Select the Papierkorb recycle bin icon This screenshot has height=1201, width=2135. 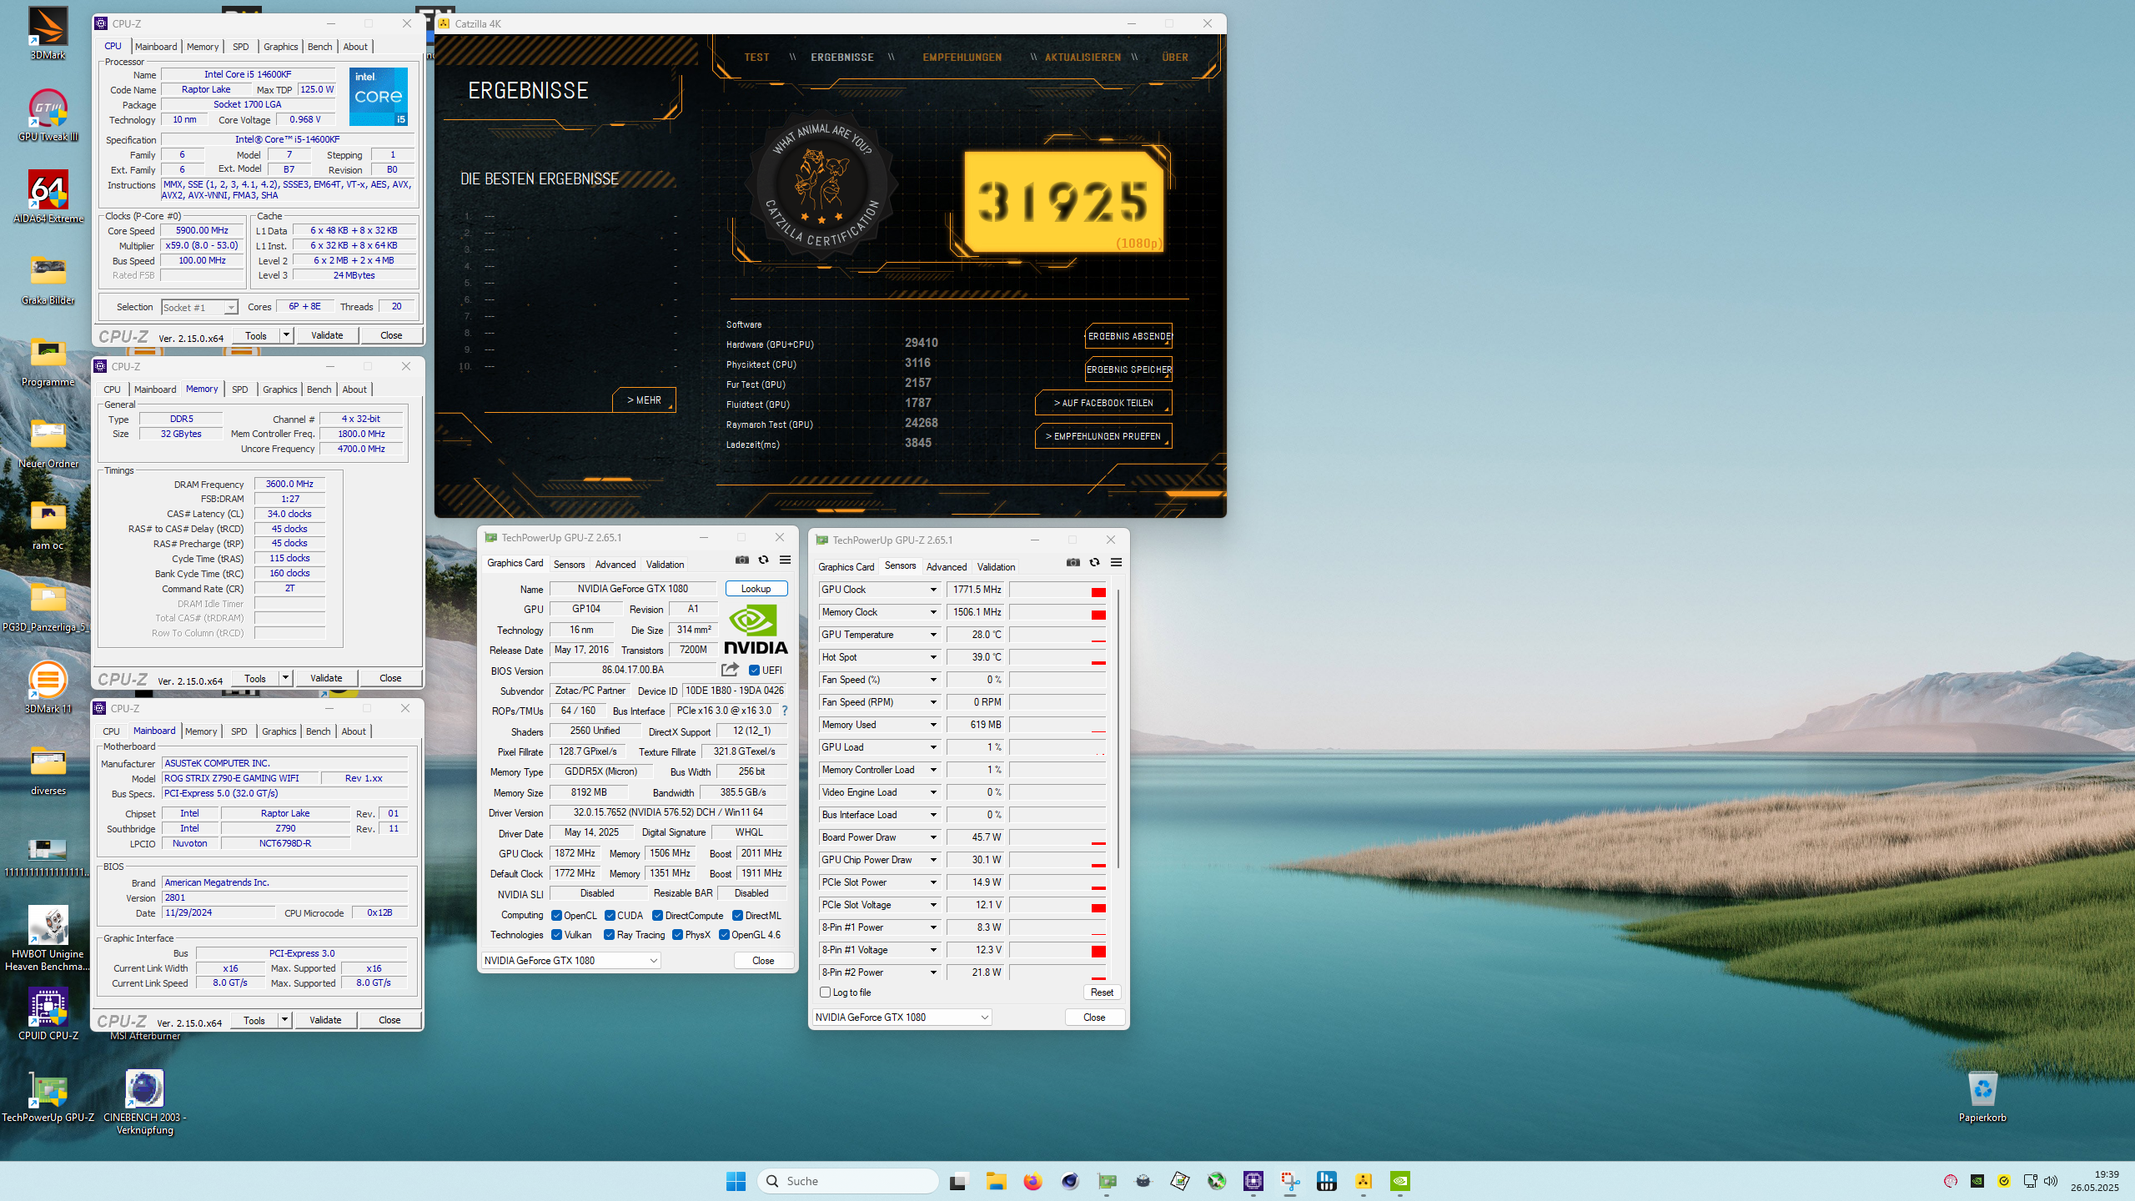pos(1982,1096)
